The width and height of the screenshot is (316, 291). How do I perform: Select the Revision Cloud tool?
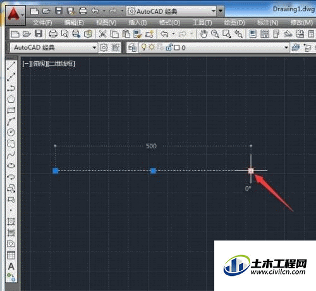pos(11,143)
